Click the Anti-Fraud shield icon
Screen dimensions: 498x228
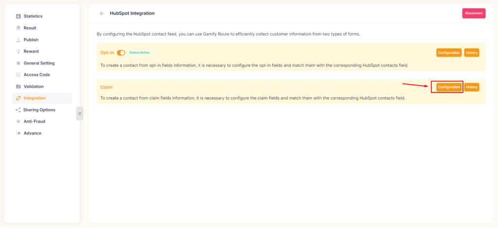click(x=18, y=122)
